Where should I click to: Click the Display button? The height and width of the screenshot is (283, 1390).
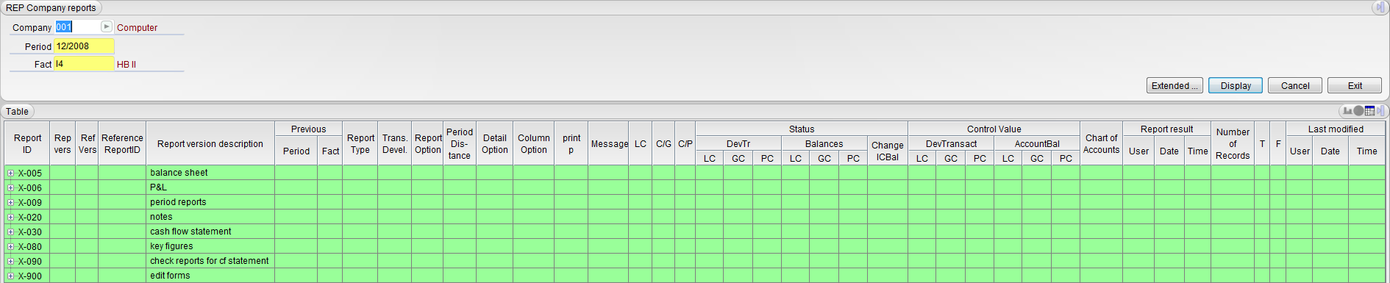click(x=1236, y=86)
